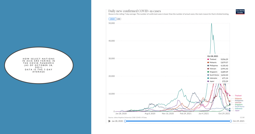This screenshot has width=255, height=134.
Task: Click the Johns Hopkins source text
Action: [127, 117]
